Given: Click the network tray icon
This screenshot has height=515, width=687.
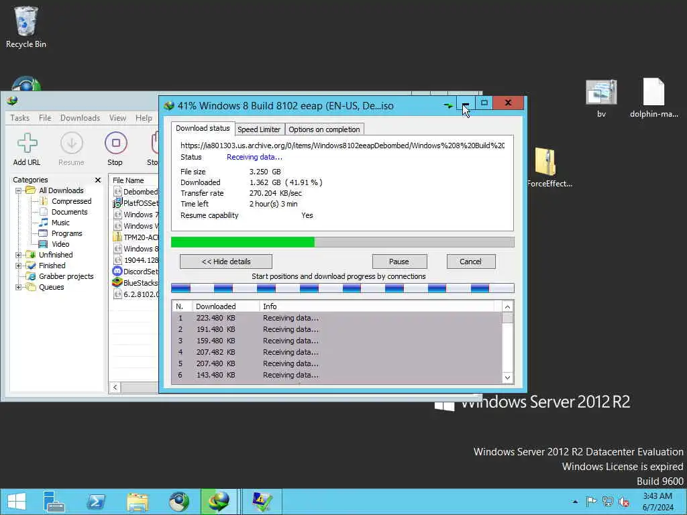Looking at the screenshot, I should [607, 502].
